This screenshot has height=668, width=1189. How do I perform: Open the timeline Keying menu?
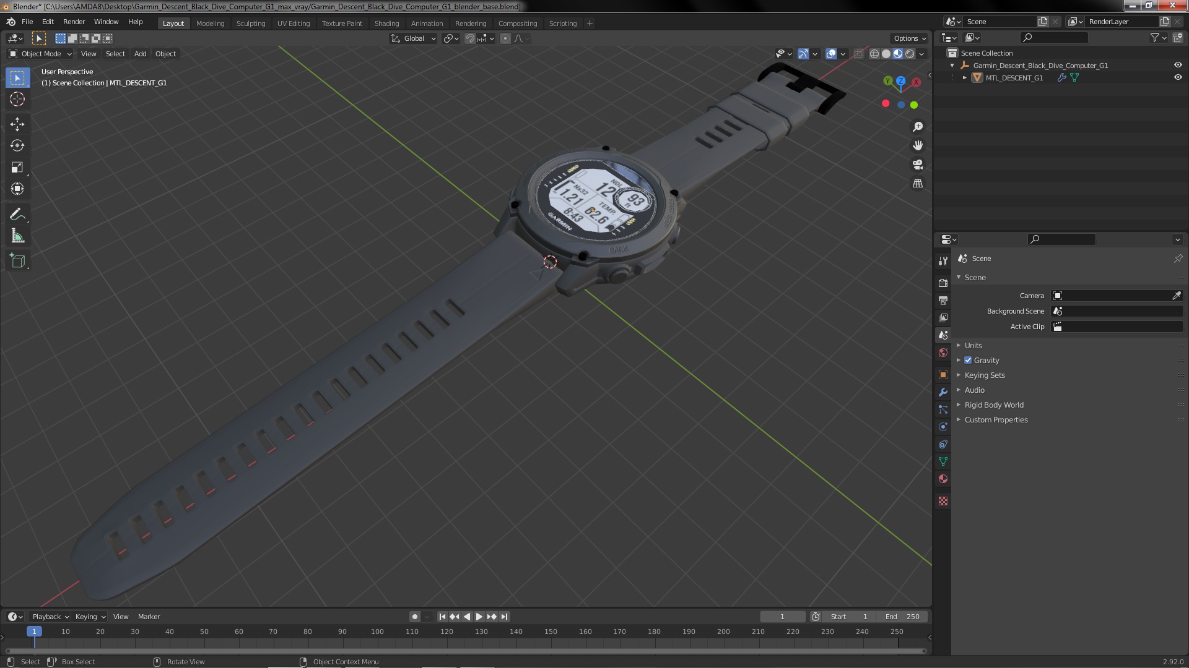click(x=90, y=617)
